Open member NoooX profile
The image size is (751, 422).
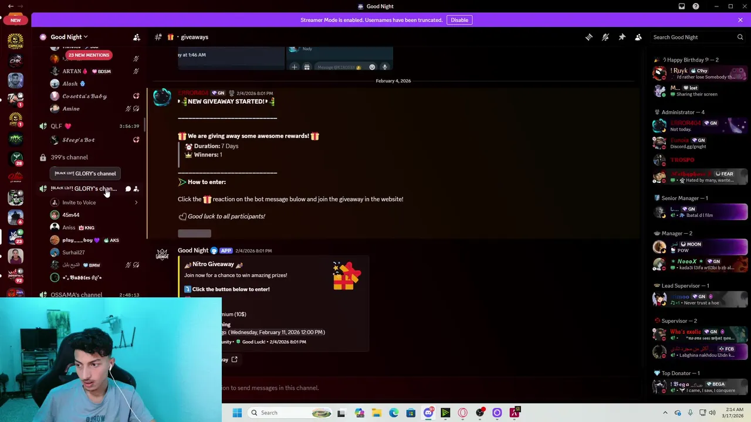700,264
